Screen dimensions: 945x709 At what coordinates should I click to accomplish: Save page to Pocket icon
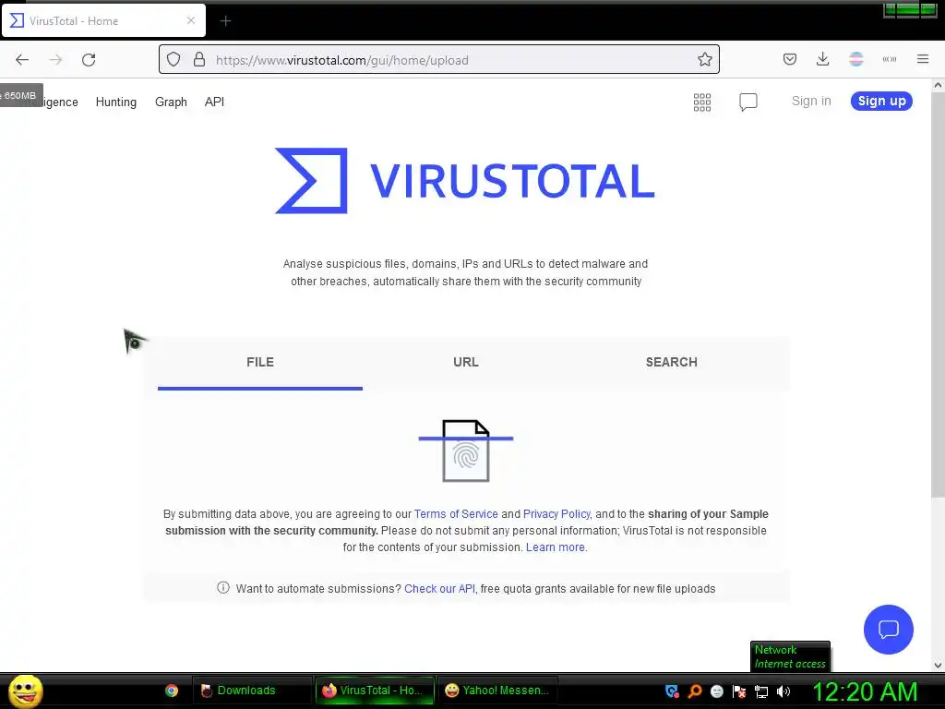(790, 59)
